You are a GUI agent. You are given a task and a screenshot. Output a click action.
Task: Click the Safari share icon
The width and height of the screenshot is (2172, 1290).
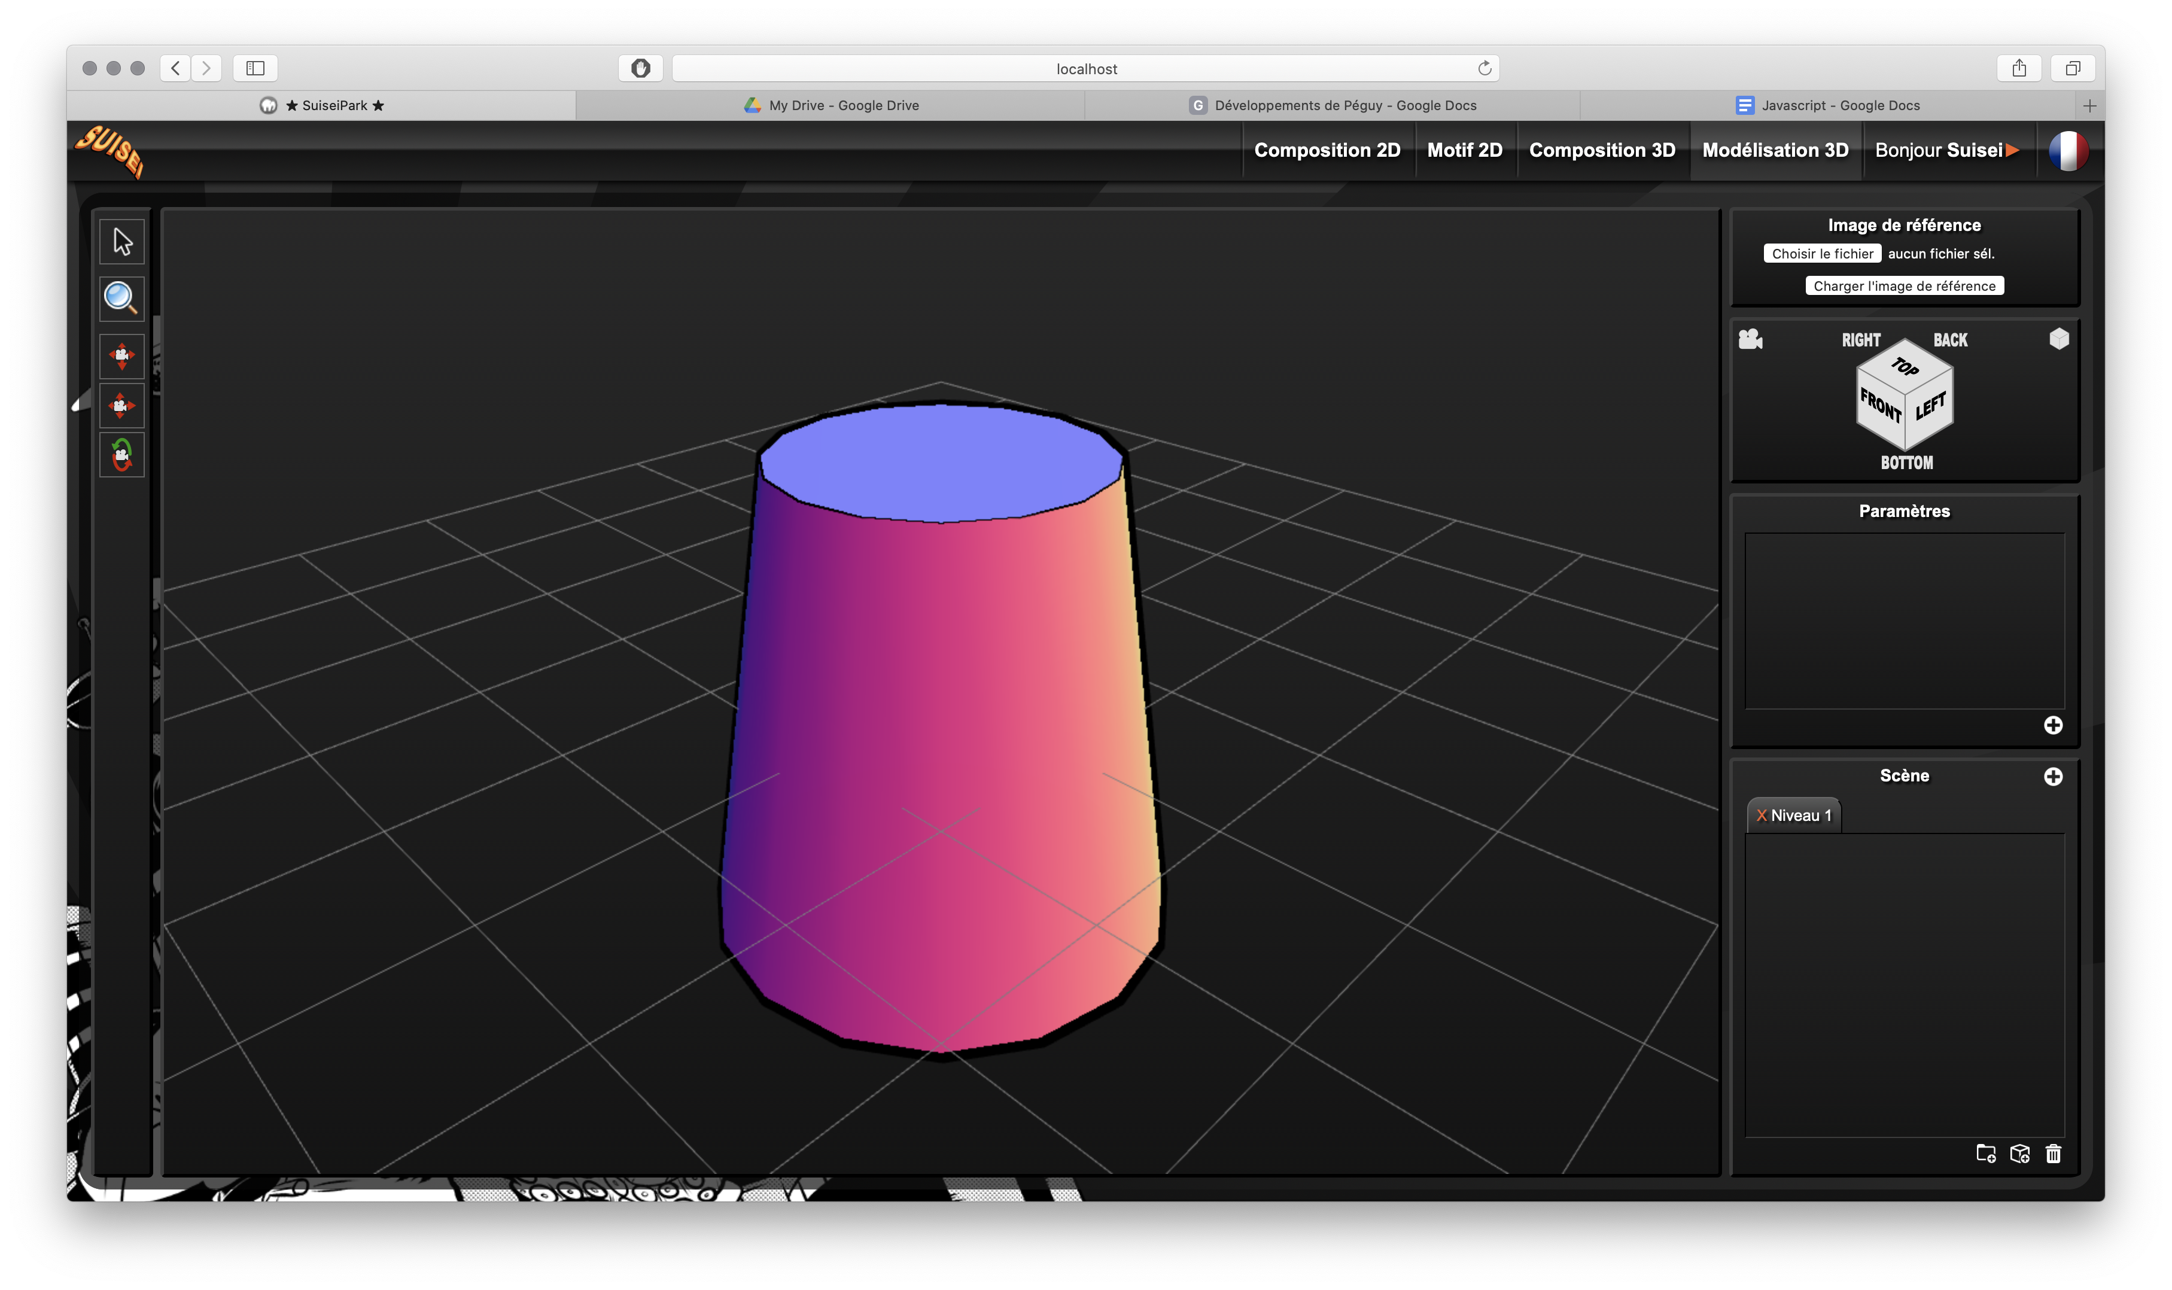pyautogui.click(x=2018, y=68)
